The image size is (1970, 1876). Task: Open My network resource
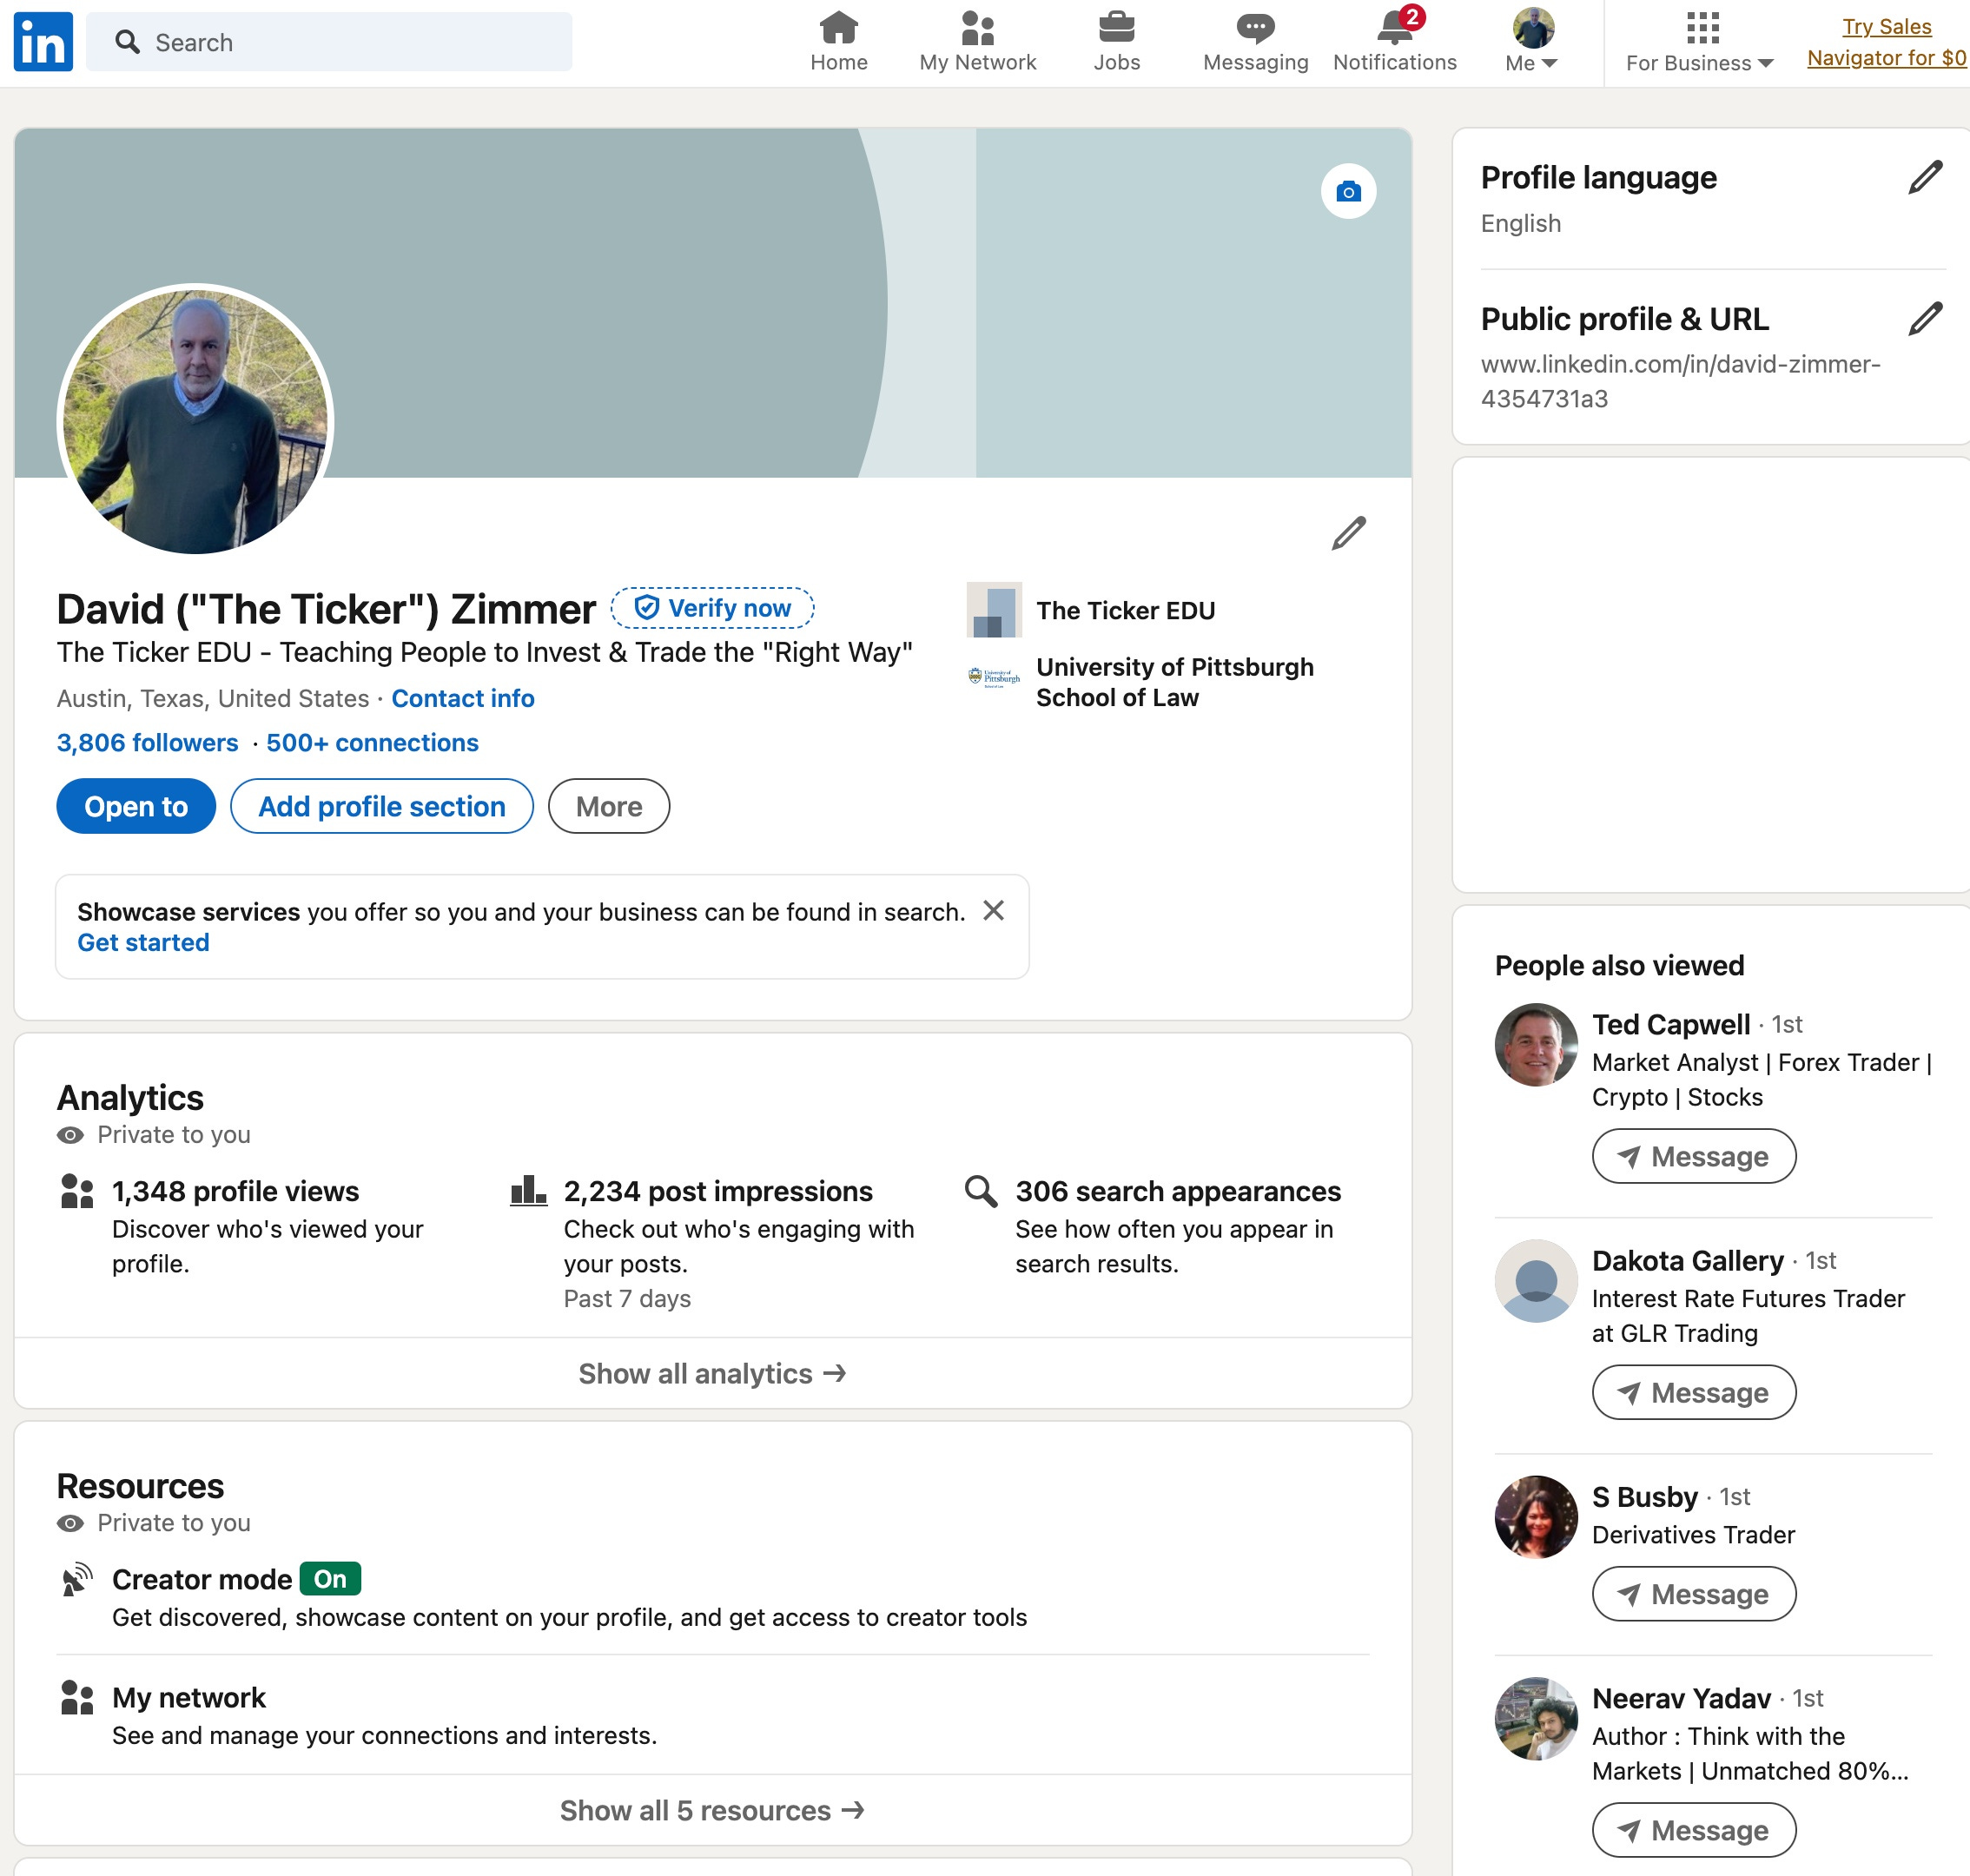(x=189, y=1698)
